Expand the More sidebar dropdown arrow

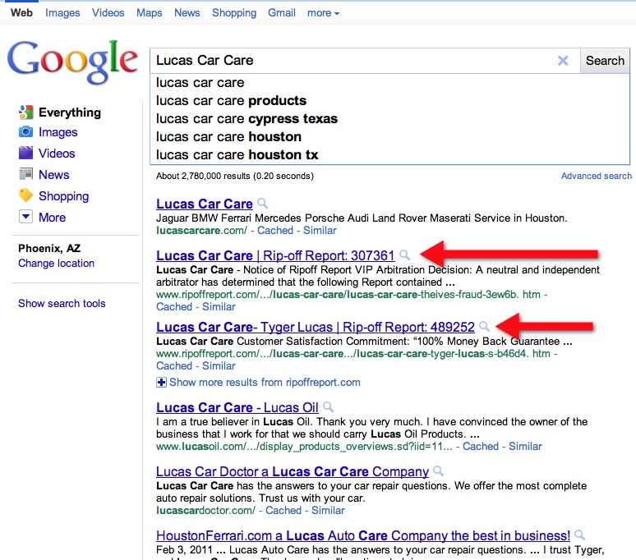click(x=25, y=217)
